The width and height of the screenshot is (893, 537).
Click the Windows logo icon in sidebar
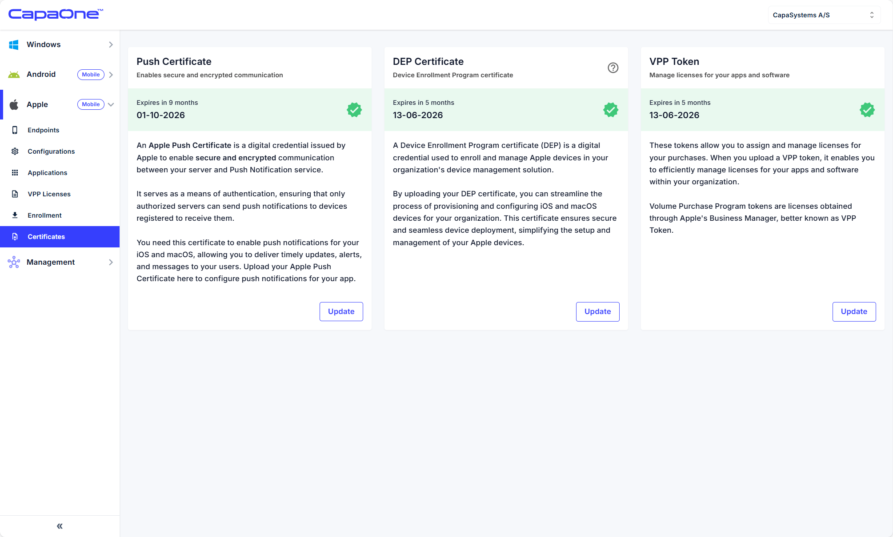coord(14,44)
